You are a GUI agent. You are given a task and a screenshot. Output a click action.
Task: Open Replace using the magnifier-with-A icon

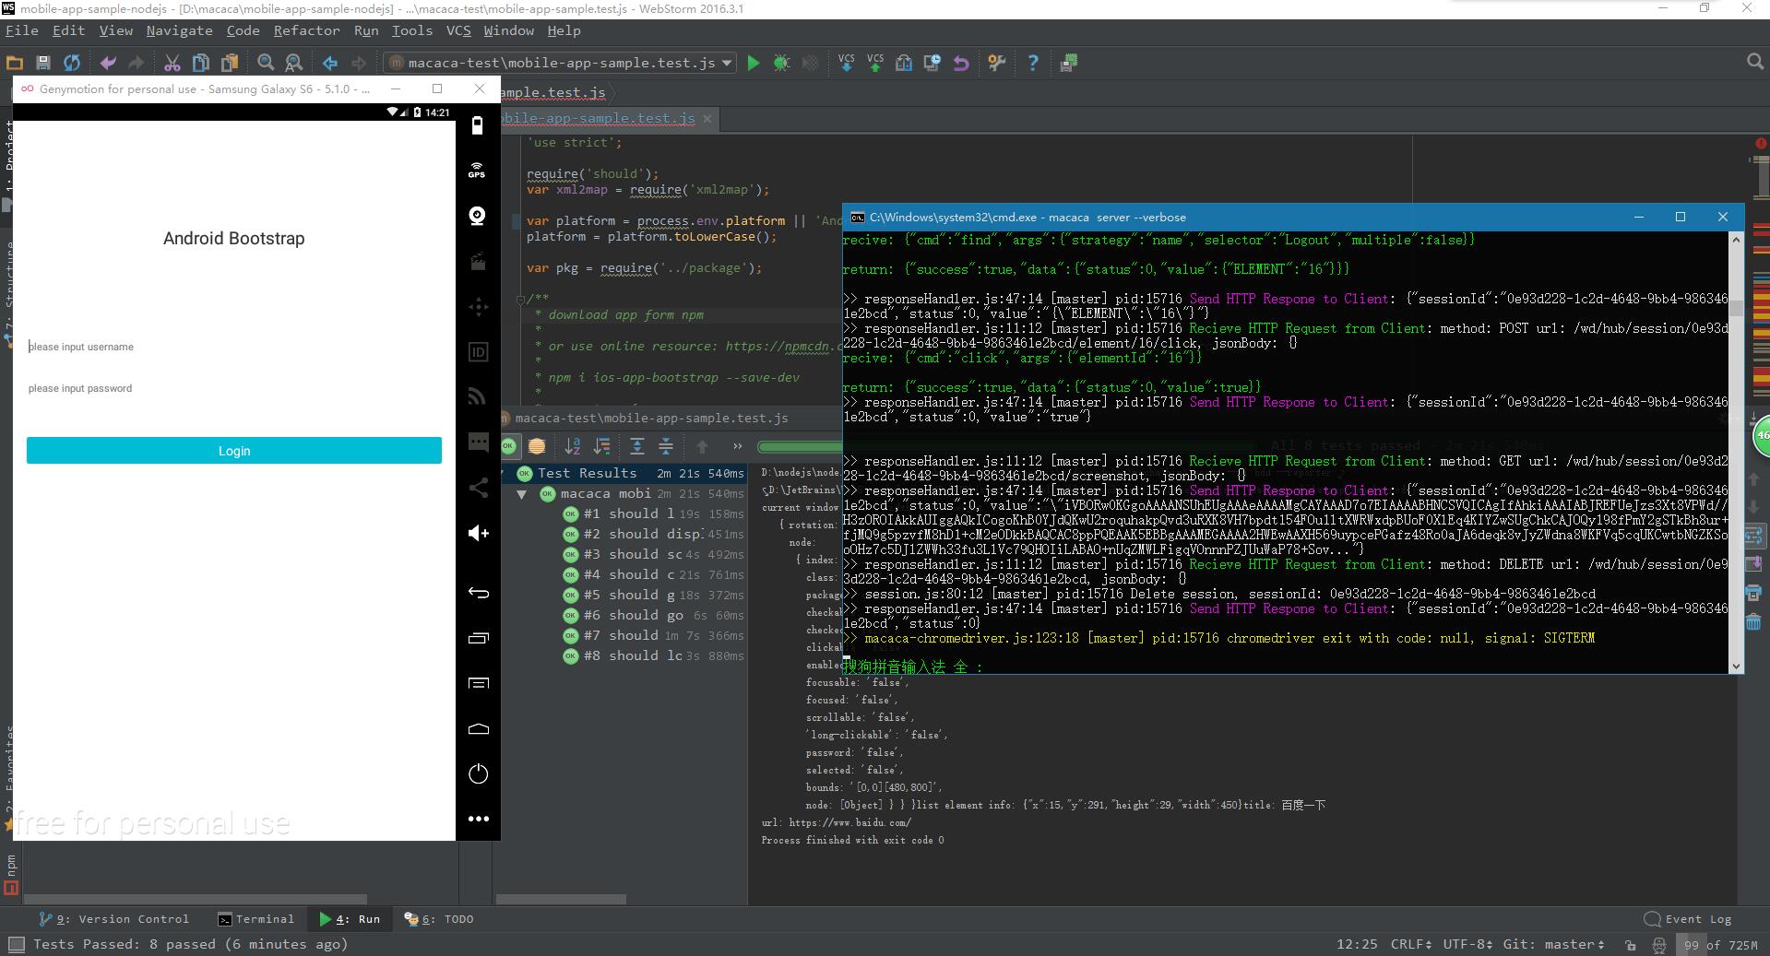pyautogui.click(x=294, y=63)
